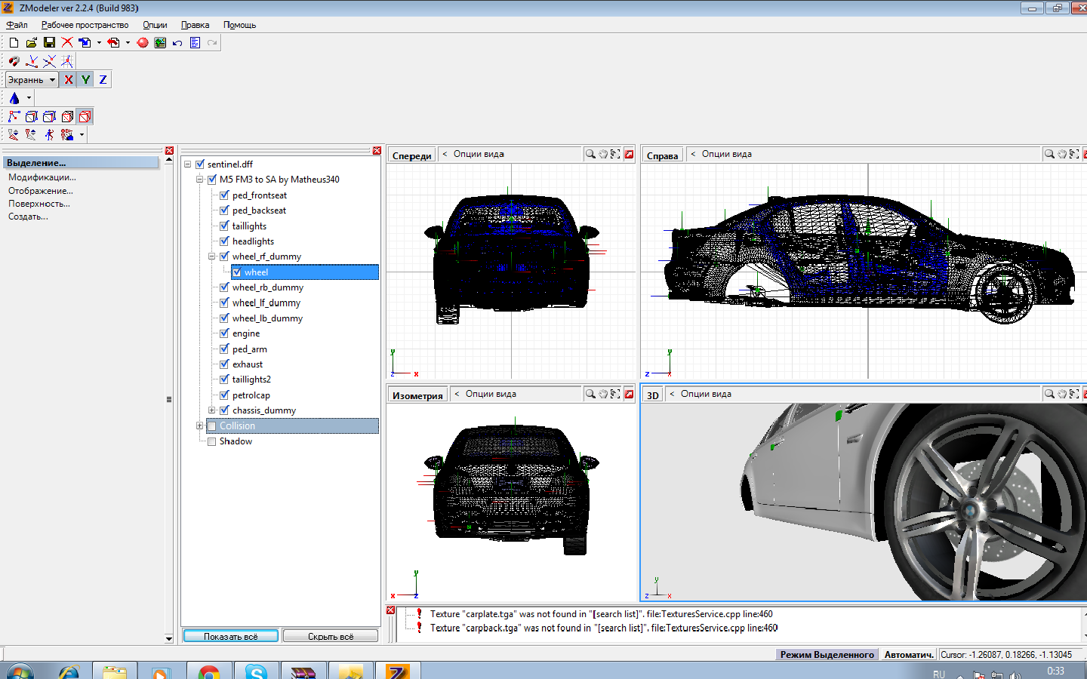Toggle Режим Выделенного in status bar
This screenshot has height=679, width=1087.
click(827, 655)
